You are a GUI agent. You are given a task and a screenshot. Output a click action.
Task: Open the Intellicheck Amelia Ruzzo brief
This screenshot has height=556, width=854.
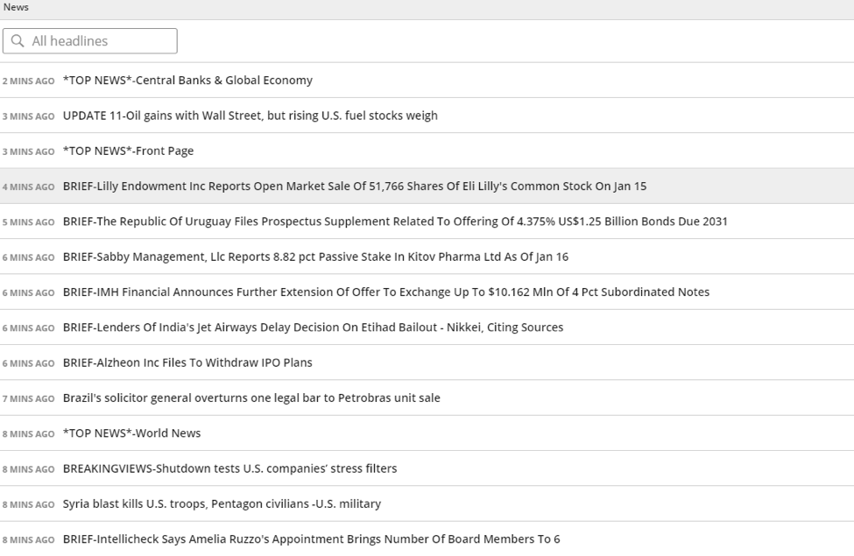pyautogui.click(x=311, y=539)
